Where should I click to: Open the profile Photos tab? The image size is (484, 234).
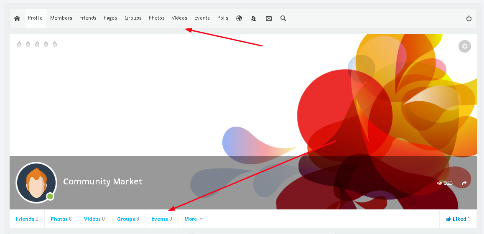pos(61,219)
